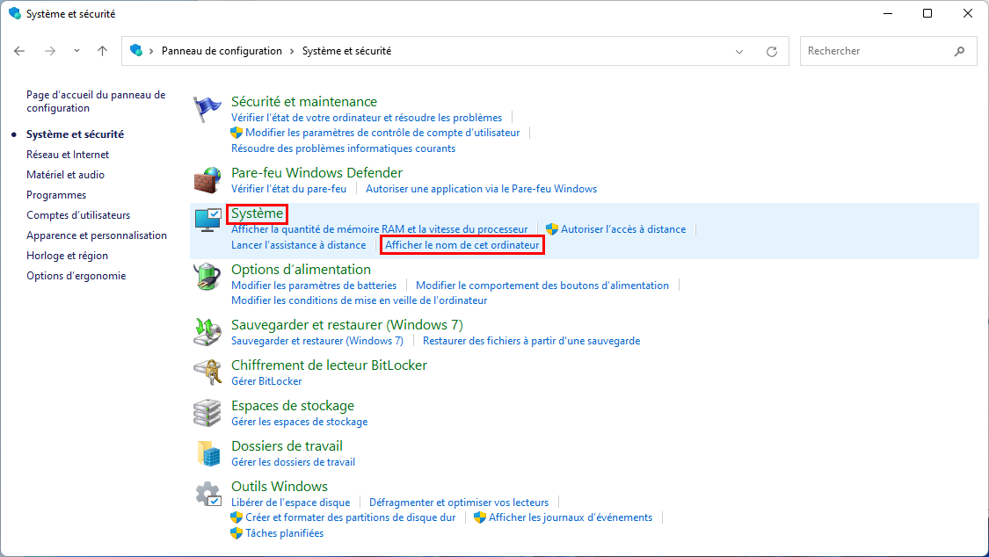The width and height of the screenshot is (989, 557).
Task: Open the Outils Windows heading
Action: 280,486
